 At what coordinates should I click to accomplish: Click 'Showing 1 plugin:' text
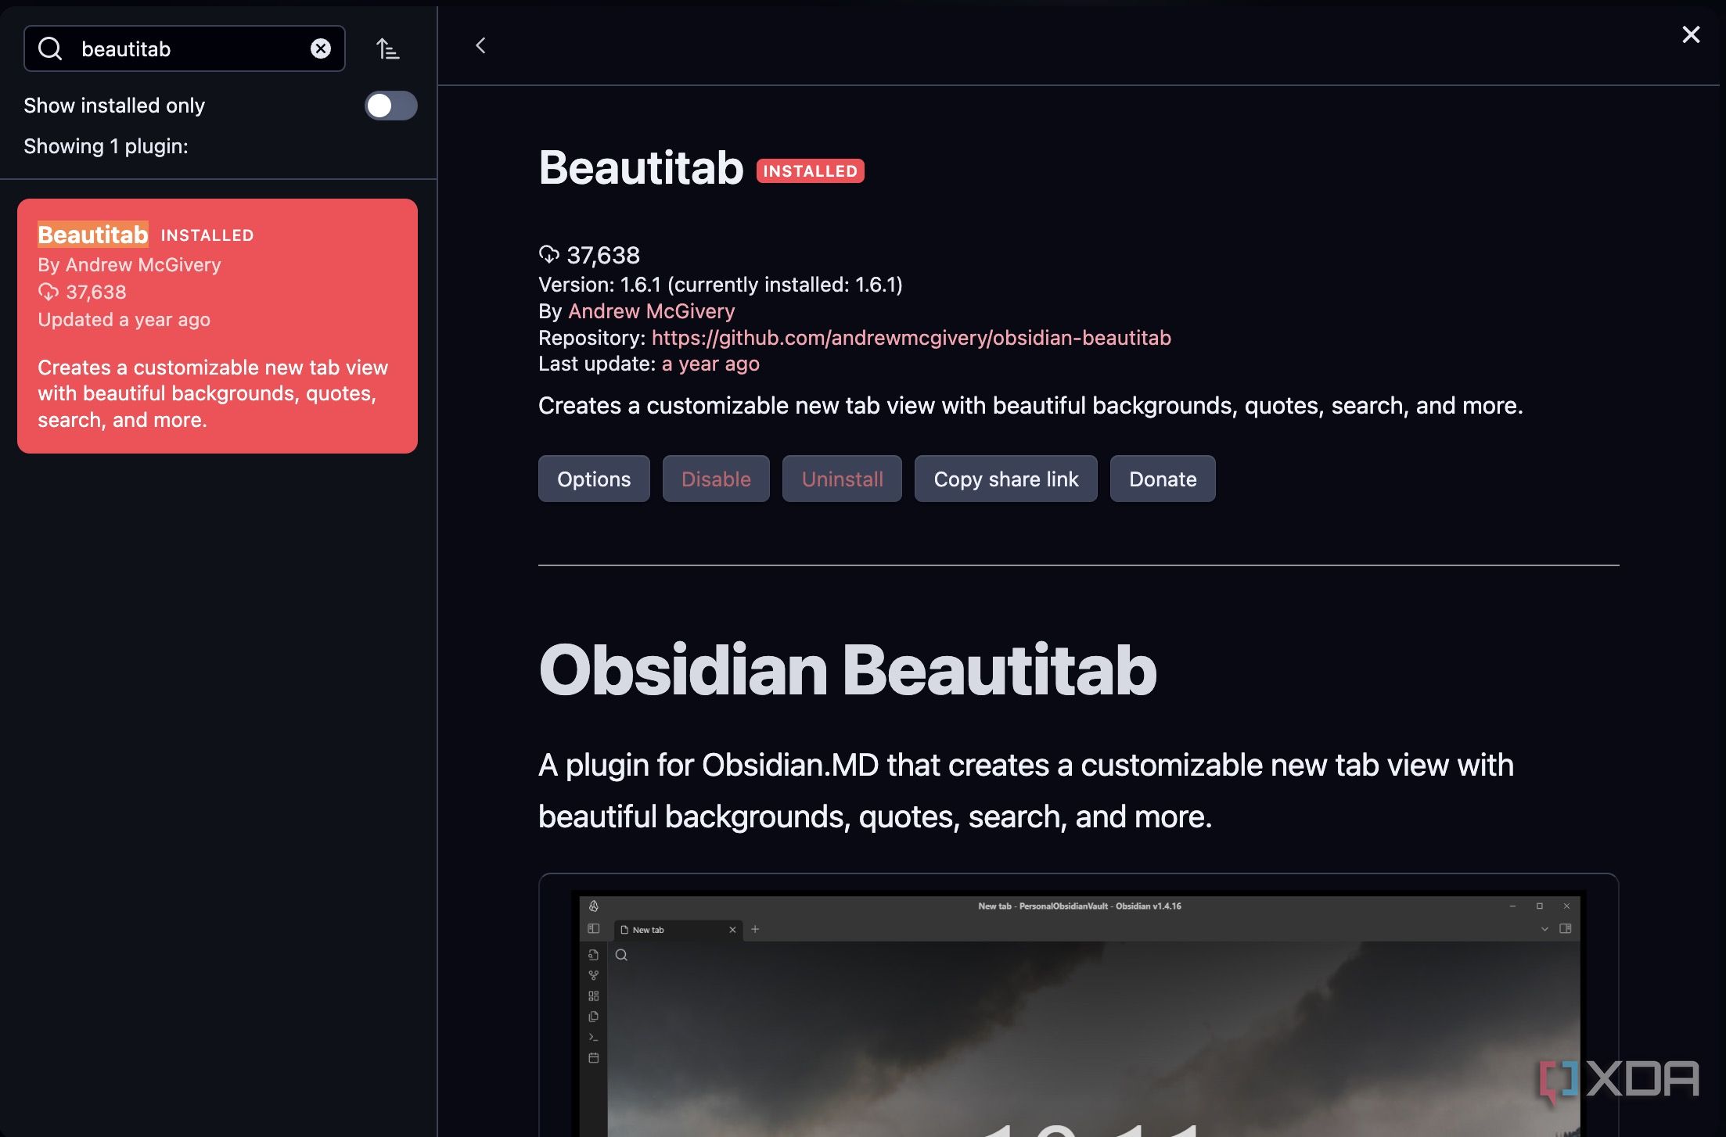pyautogui.click(x=106, y=146)
